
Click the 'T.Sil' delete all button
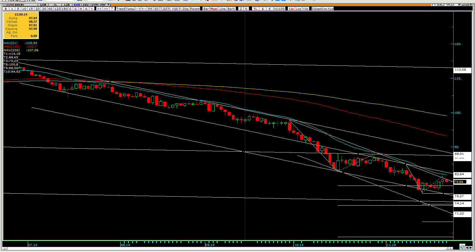click(164, 9)
